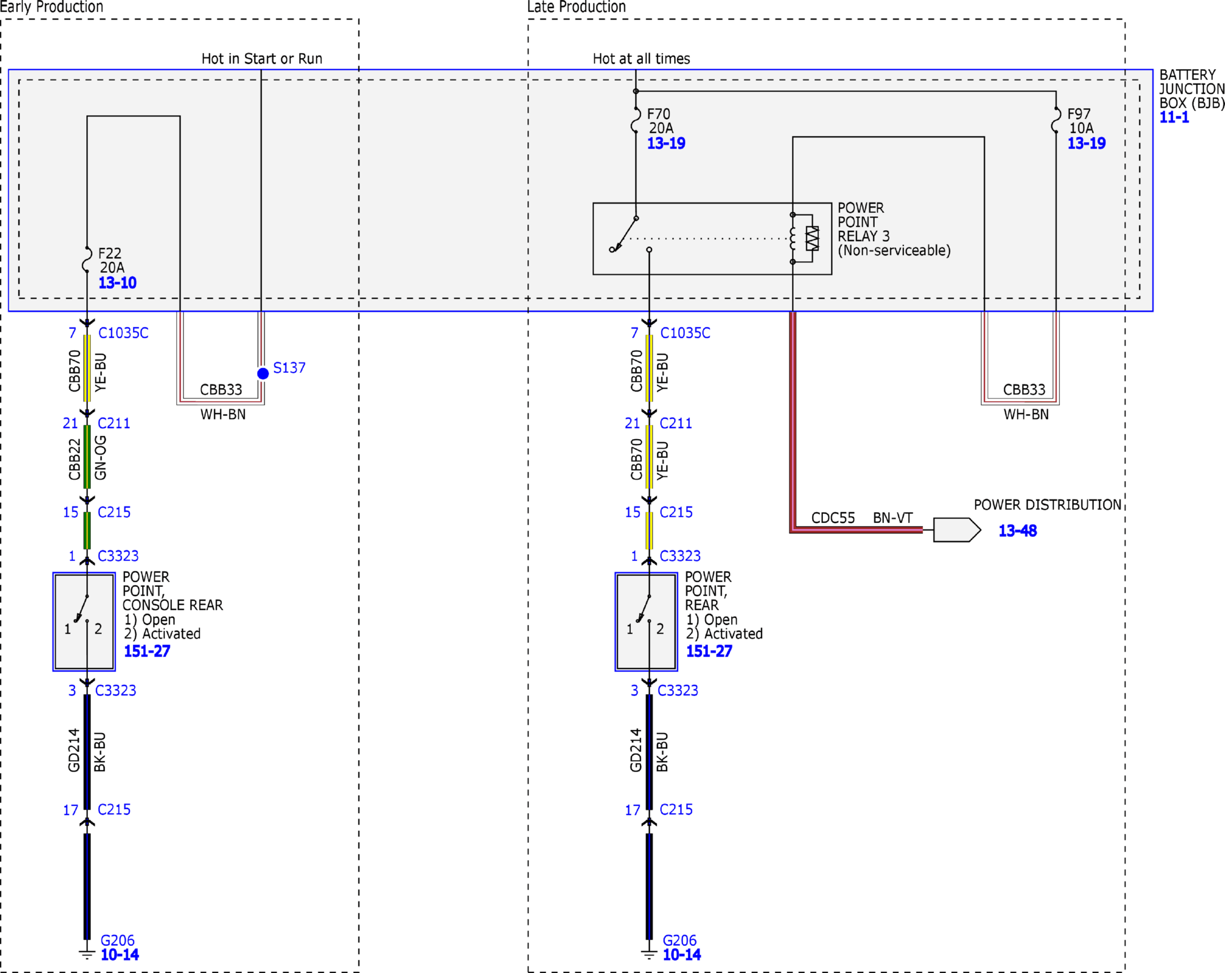The width and height of the screenshot is (1225, 973).
Task: Click the C211 connector label in Early Production
Action: coord(114,423)
